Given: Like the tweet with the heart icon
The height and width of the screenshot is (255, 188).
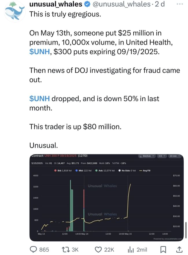Looking at the screenshot, I should click(x=99, y=249).
